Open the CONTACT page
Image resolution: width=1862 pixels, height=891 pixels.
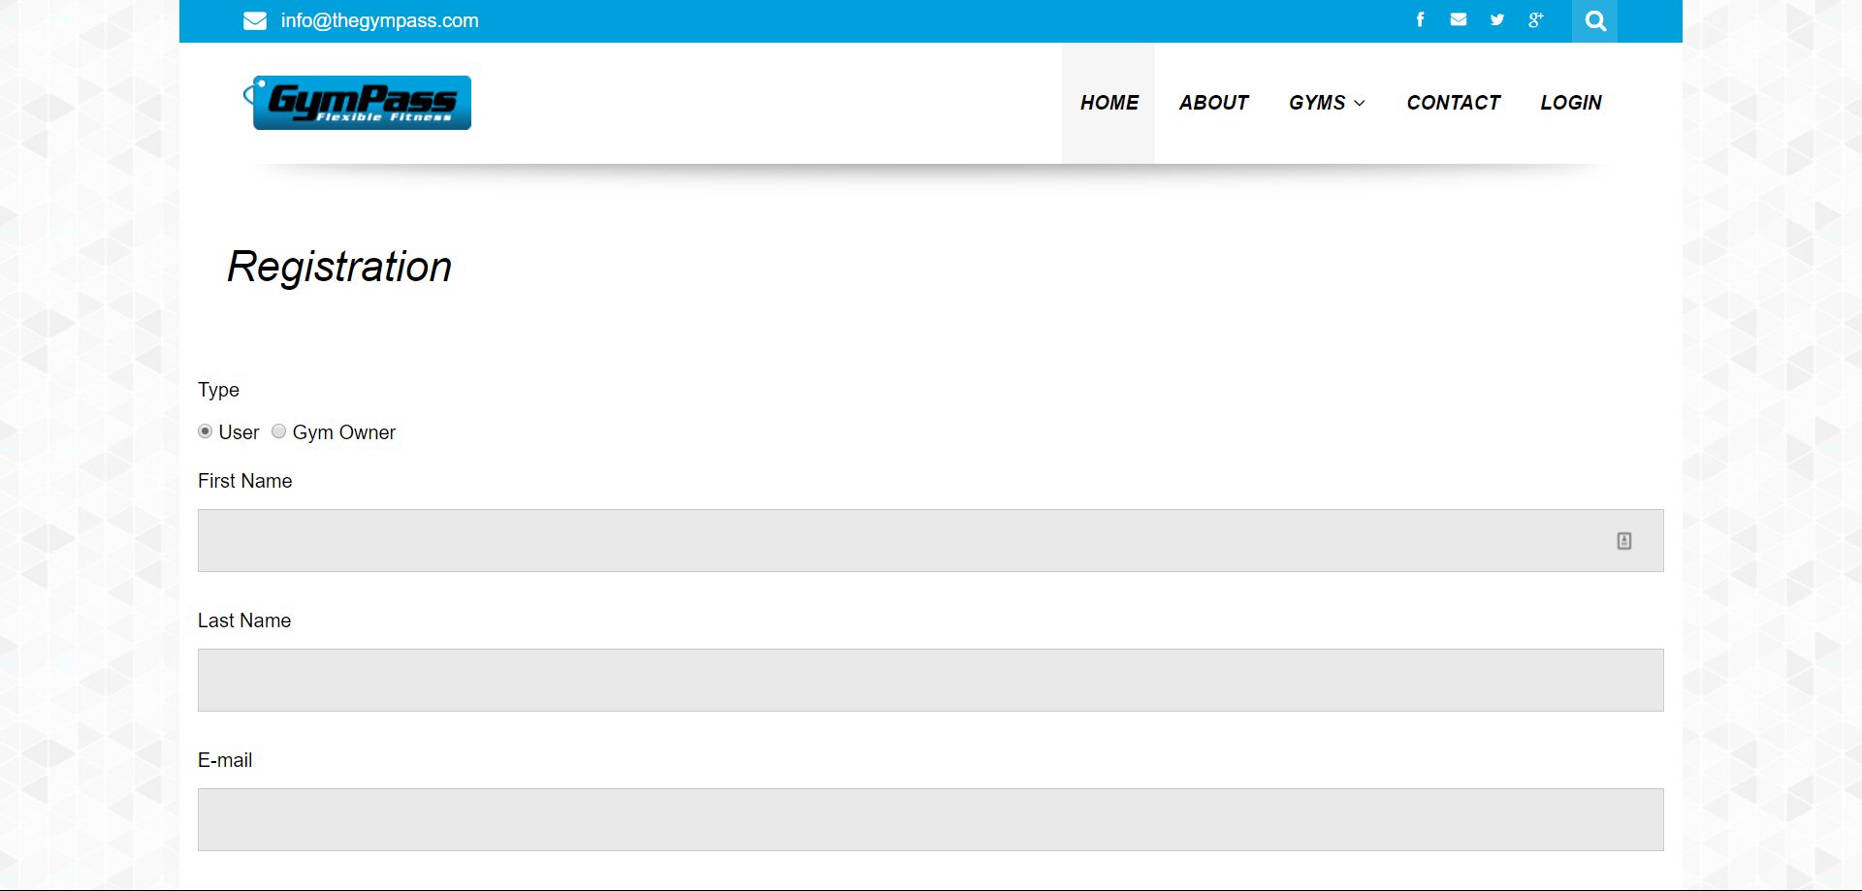pyautogui.click(x=1453, y=103)
